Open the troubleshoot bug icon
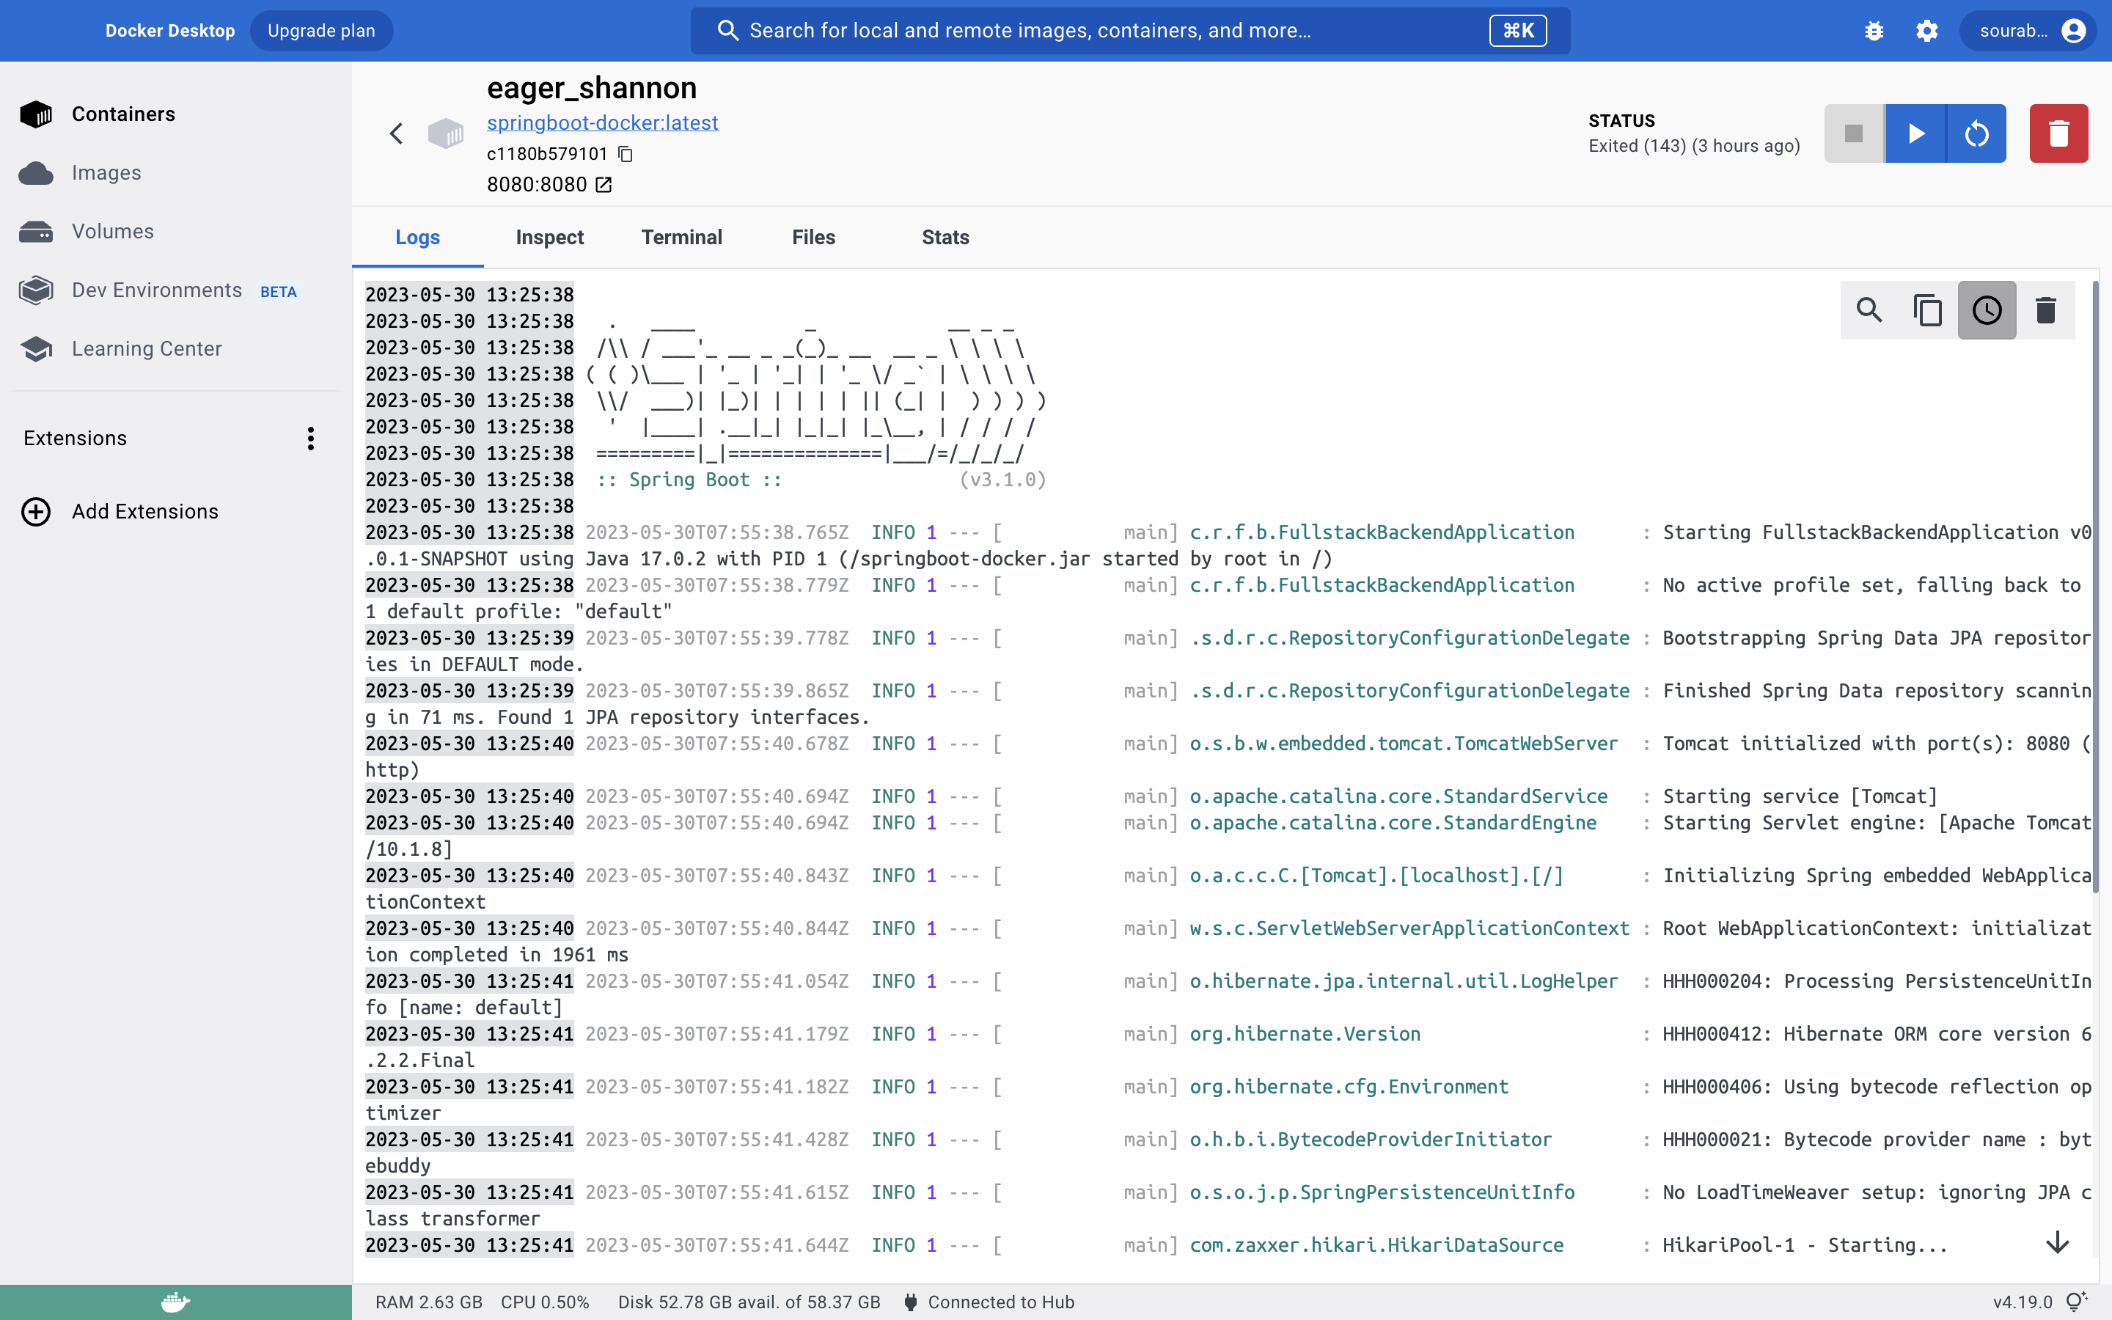 pyautogui.click(x=1874, y=31)
